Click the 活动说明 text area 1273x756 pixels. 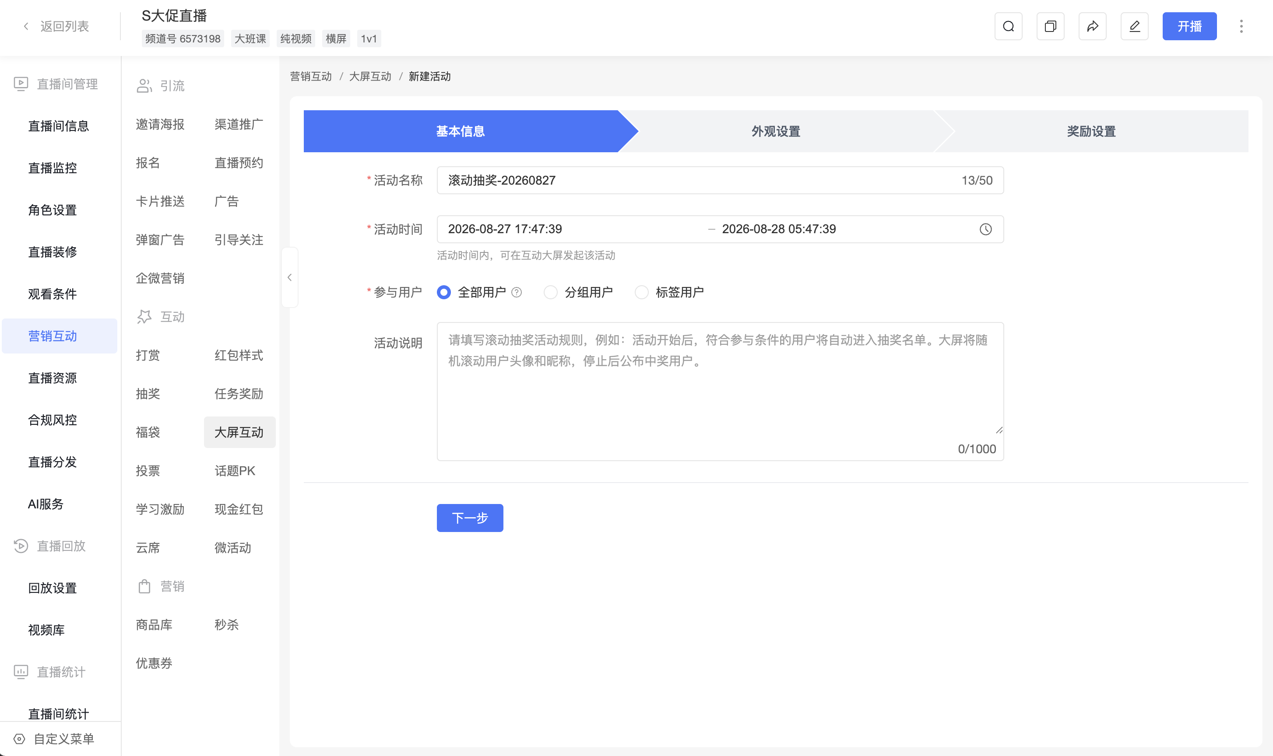(720, 391)
